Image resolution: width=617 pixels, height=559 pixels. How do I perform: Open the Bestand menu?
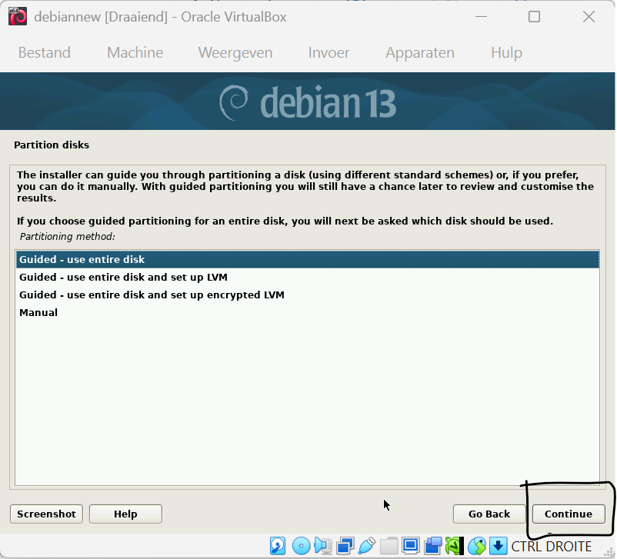pos(45,52)
